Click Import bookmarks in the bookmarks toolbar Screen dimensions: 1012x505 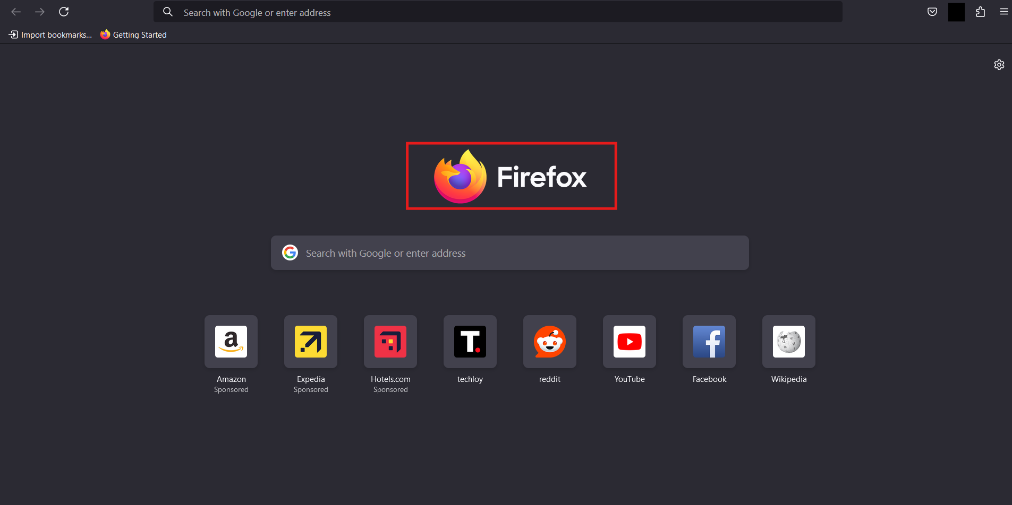(49, 34)
